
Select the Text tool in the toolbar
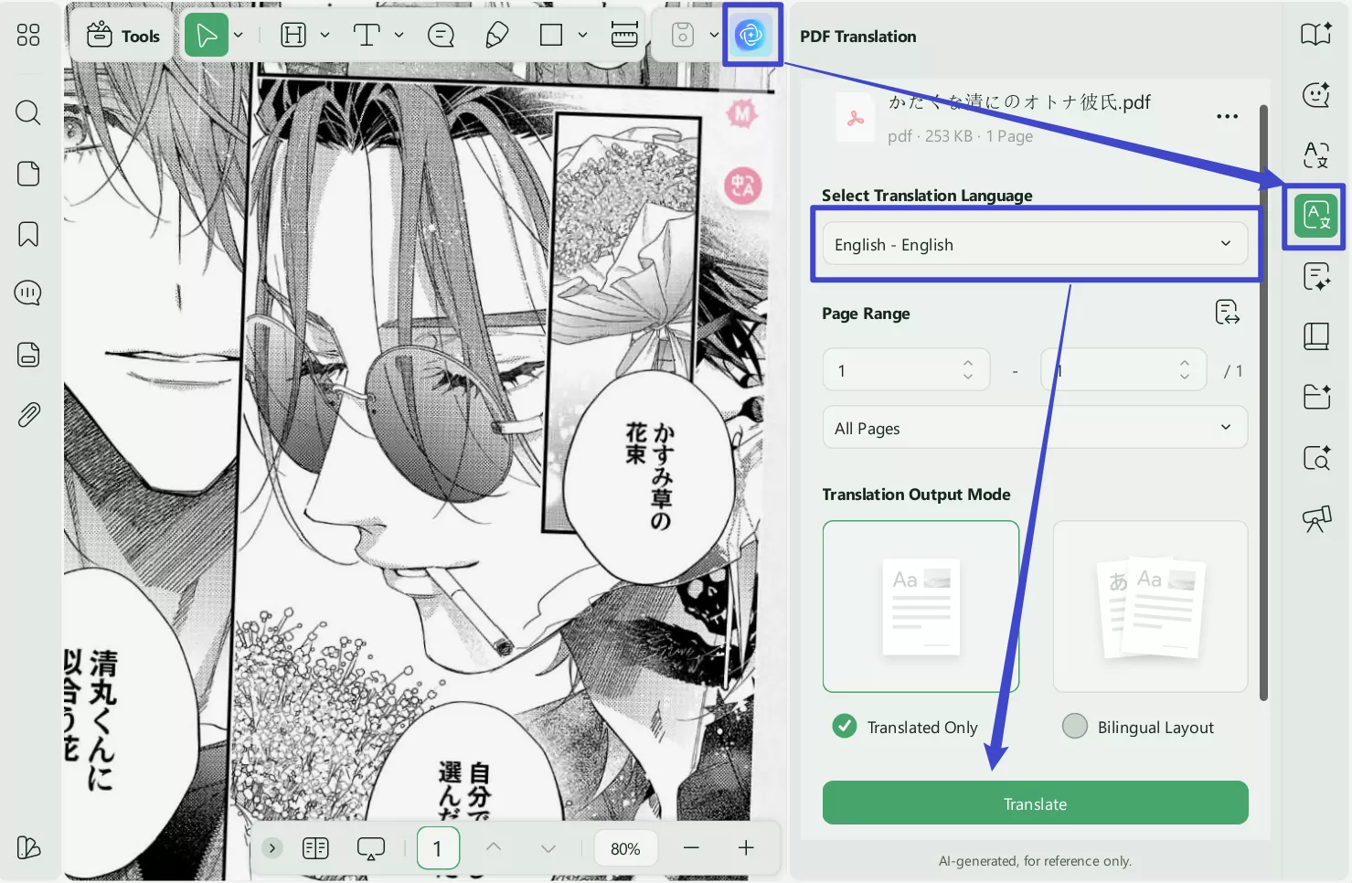coord(366,34)
